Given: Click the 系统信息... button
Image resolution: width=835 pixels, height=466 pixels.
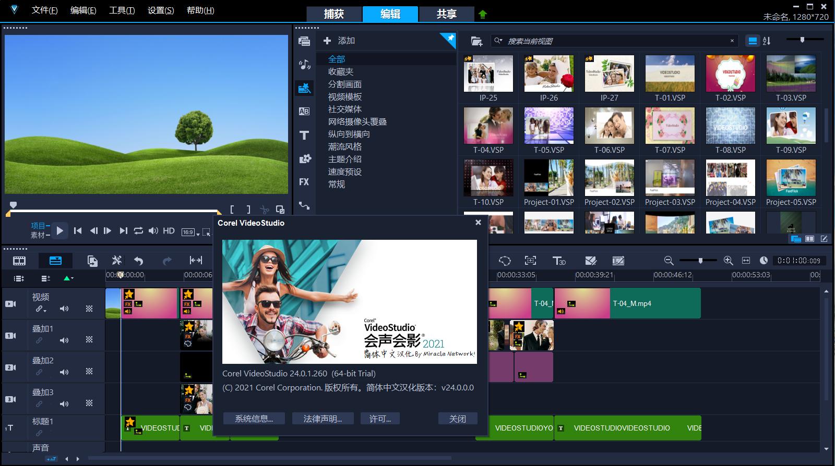Looking at the screenshot, I should (254, 419).
